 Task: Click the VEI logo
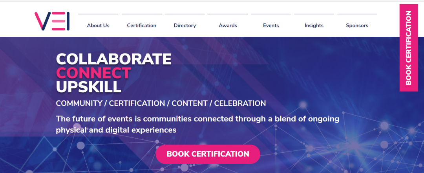click(x=52, y=21)
